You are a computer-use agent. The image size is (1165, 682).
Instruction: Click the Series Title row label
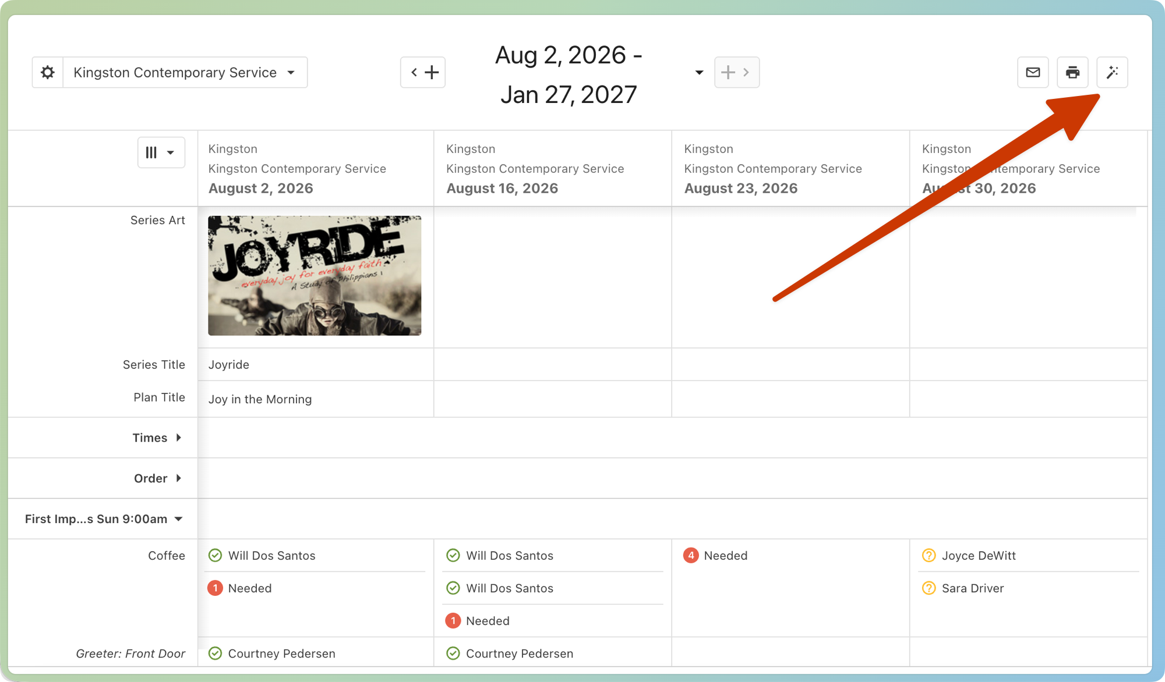point(154,365)
